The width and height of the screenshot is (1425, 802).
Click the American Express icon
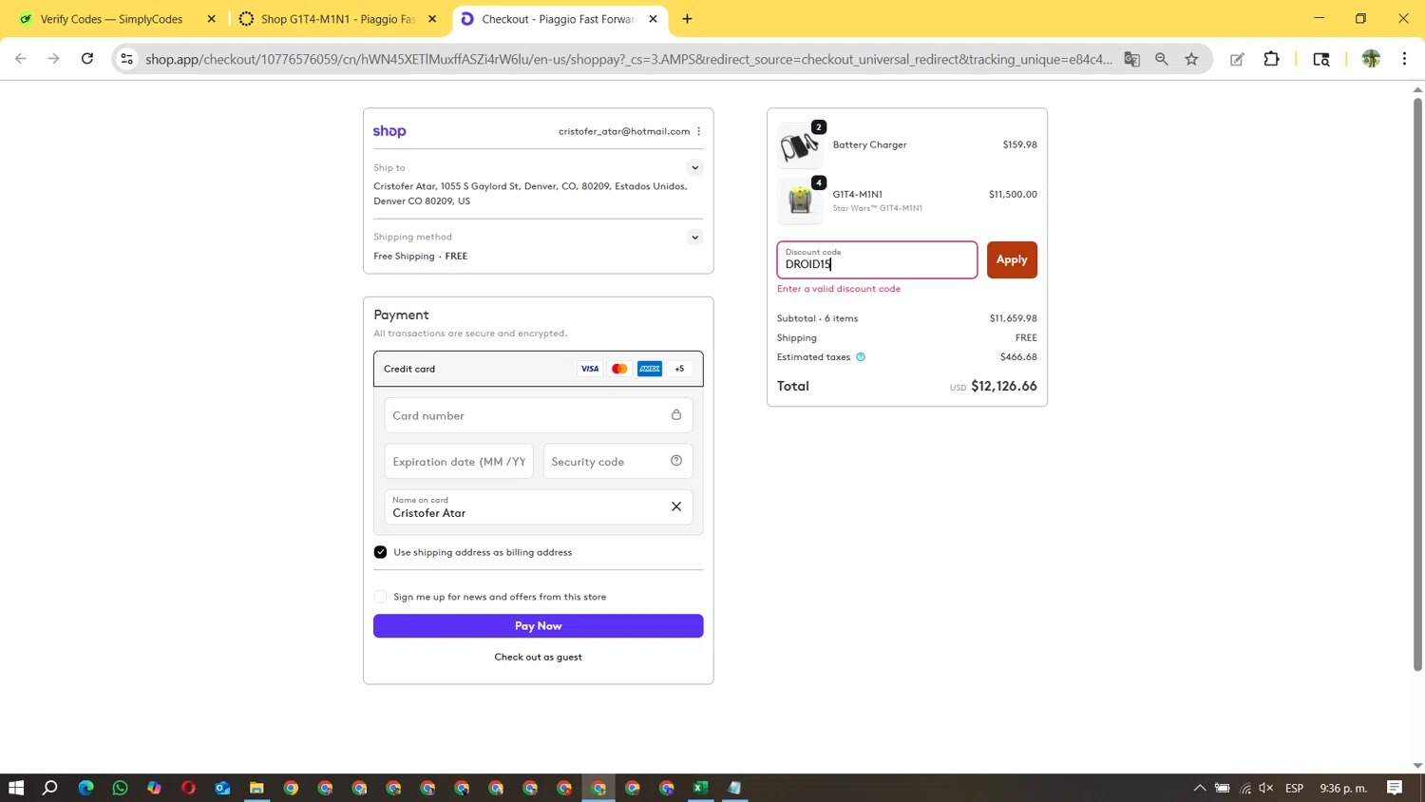(x=650, y=369)
